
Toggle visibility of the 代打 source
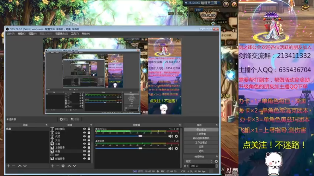(84, 136)
